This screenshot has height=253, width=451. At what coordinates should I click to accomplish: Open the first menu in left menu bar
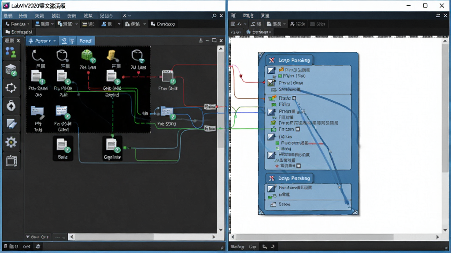(8, 15)
